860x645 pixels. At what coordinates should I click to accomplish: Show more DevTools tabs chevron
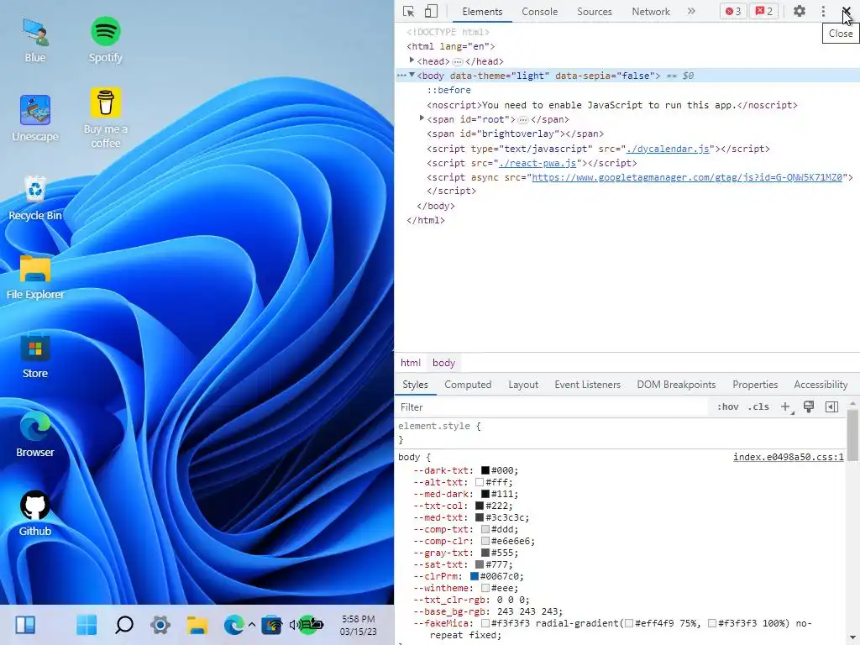pos(691,11)
